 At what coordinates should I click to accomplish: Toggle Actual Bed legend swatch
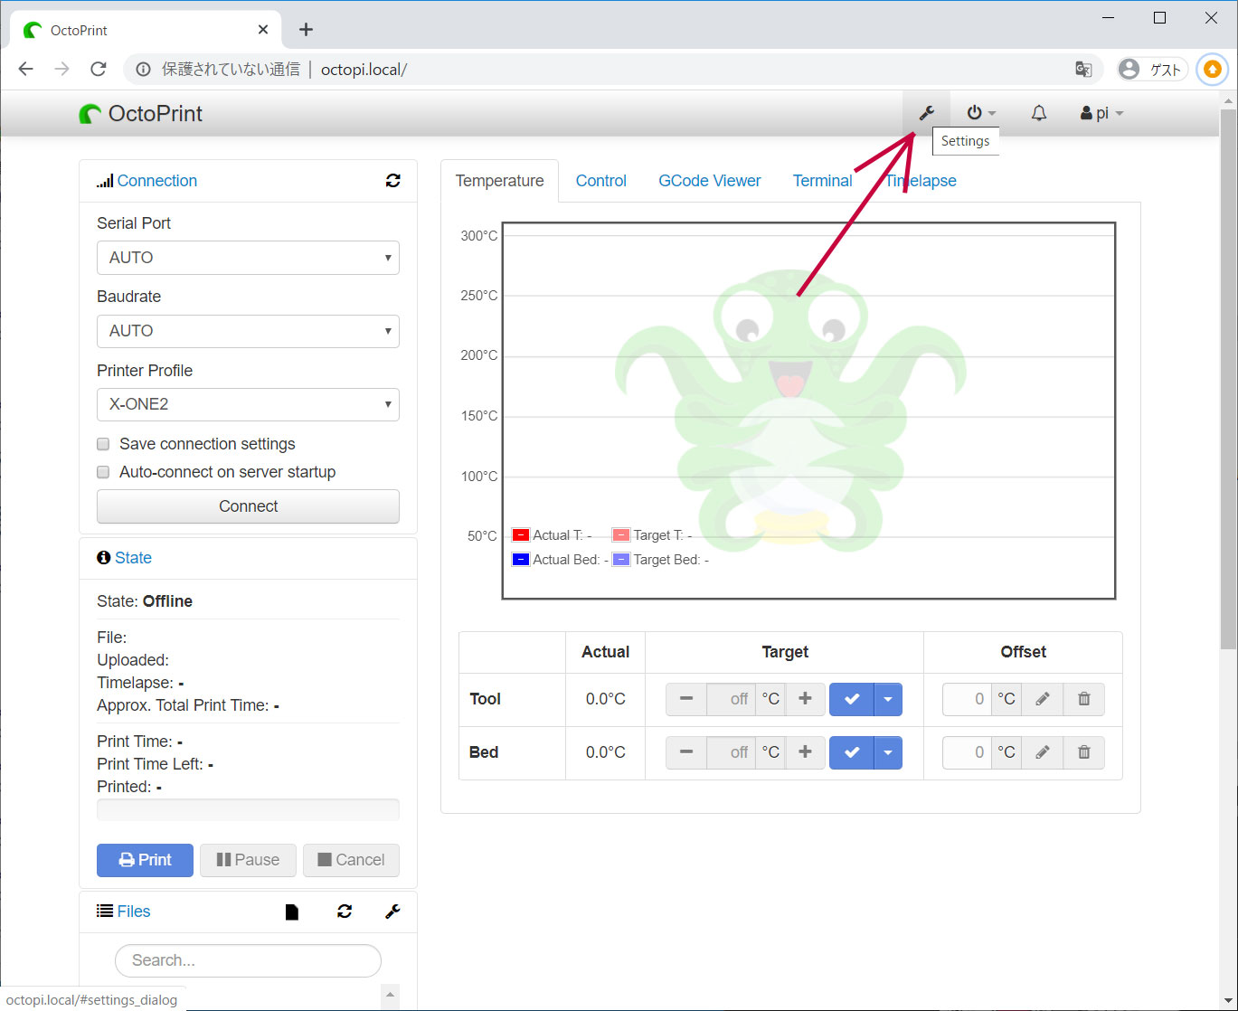[x=521, y=560]
